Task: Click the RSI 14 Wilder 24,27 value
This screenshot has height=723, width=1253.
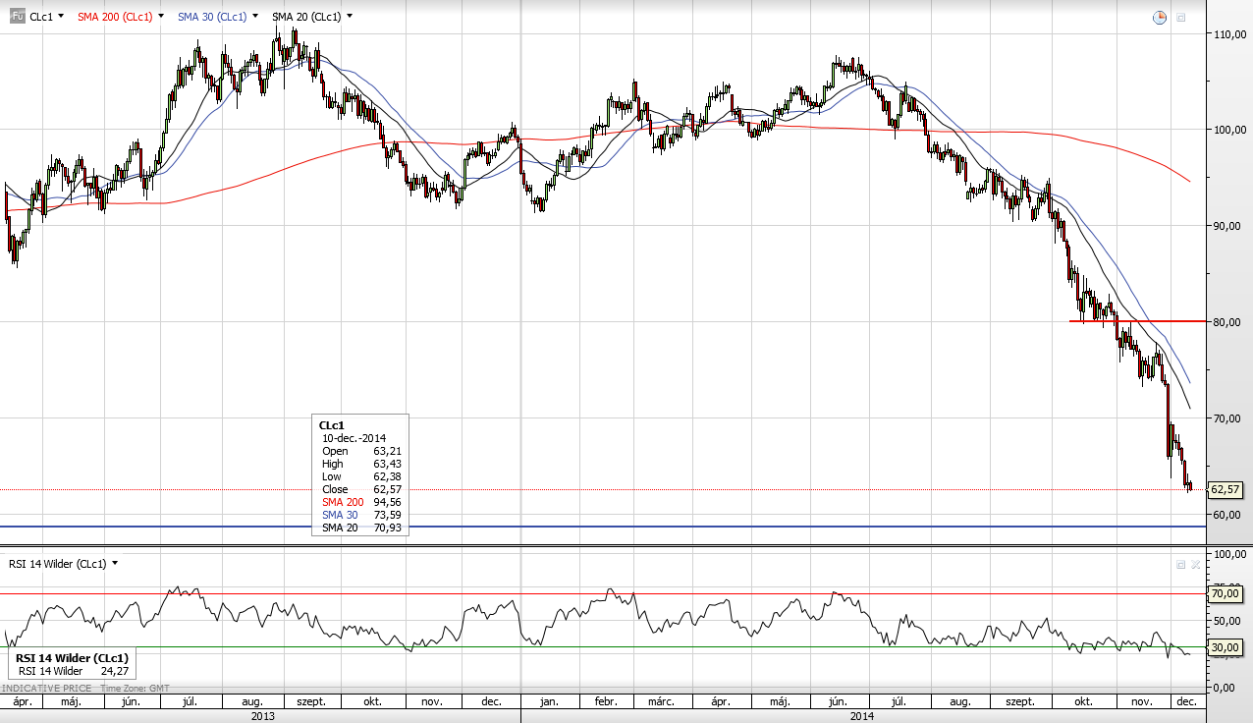Action: click(x=114, y=671)
